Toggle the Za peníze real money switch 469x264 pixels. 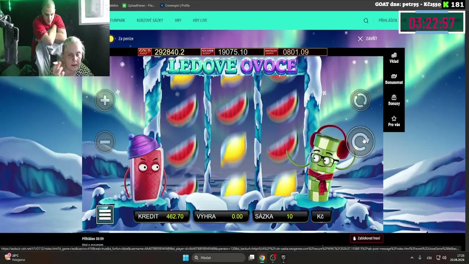coord(111,38)
